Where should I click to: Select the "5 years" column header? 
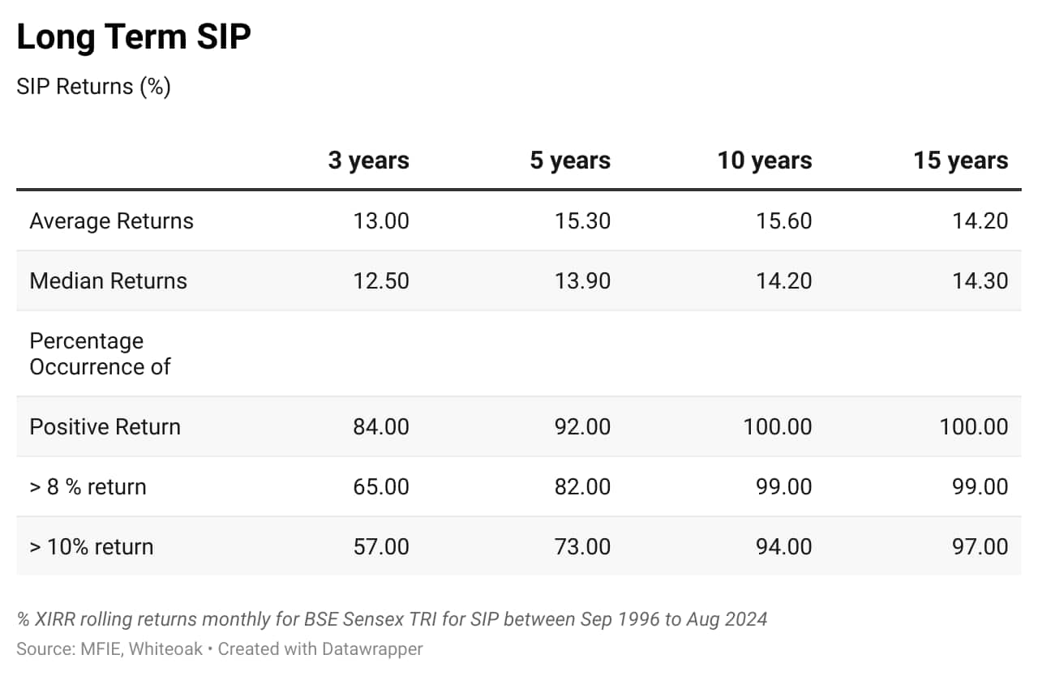570,160
